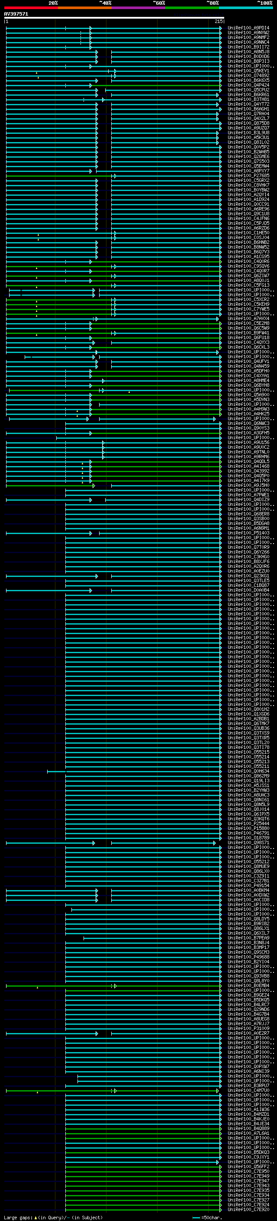Select label UniRef100_P27685
This screenshot has height=1221, width=277.
[248, 176]
